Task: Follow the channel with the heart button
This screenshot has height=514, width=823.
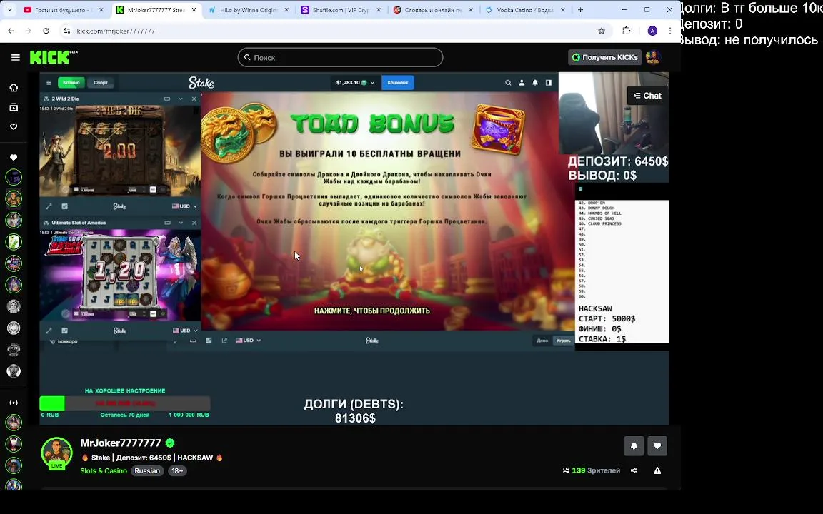Action: click(657, 445)
